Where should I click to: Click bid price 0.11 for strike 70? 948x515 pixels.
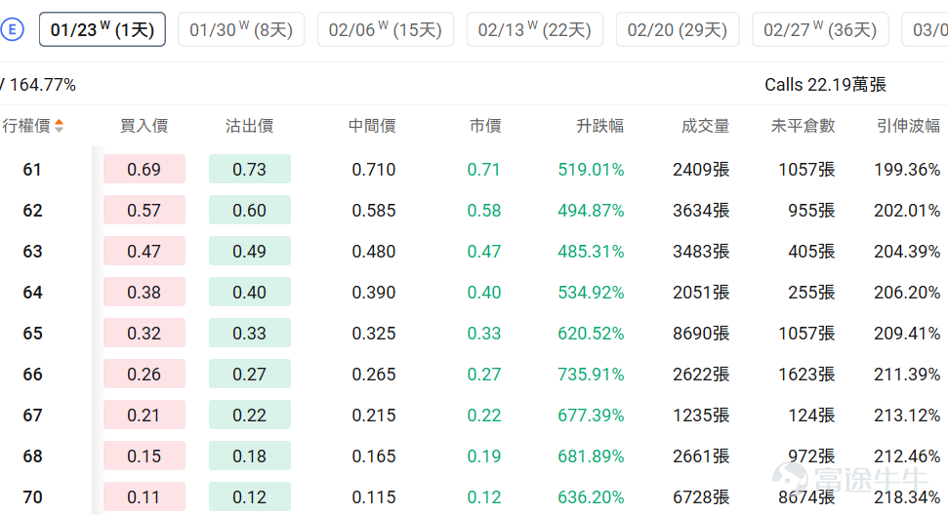click(144, 496)
